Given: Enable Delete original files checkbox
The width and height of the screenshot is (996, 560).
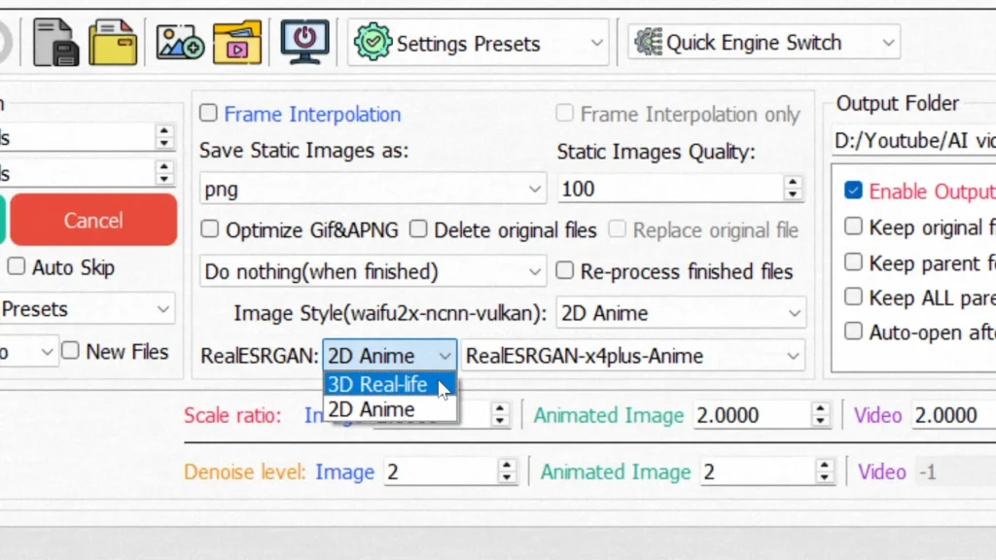Looking at the screenshot, I should [418, 229].
